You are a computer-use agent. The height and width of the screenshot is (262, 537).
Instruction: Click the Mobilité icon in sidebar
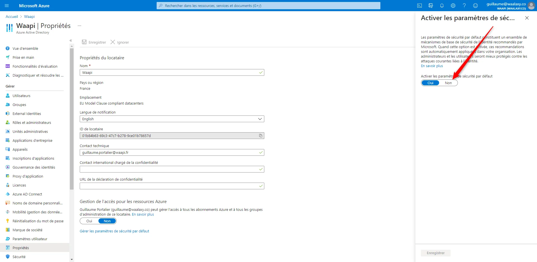pos(8,212)
